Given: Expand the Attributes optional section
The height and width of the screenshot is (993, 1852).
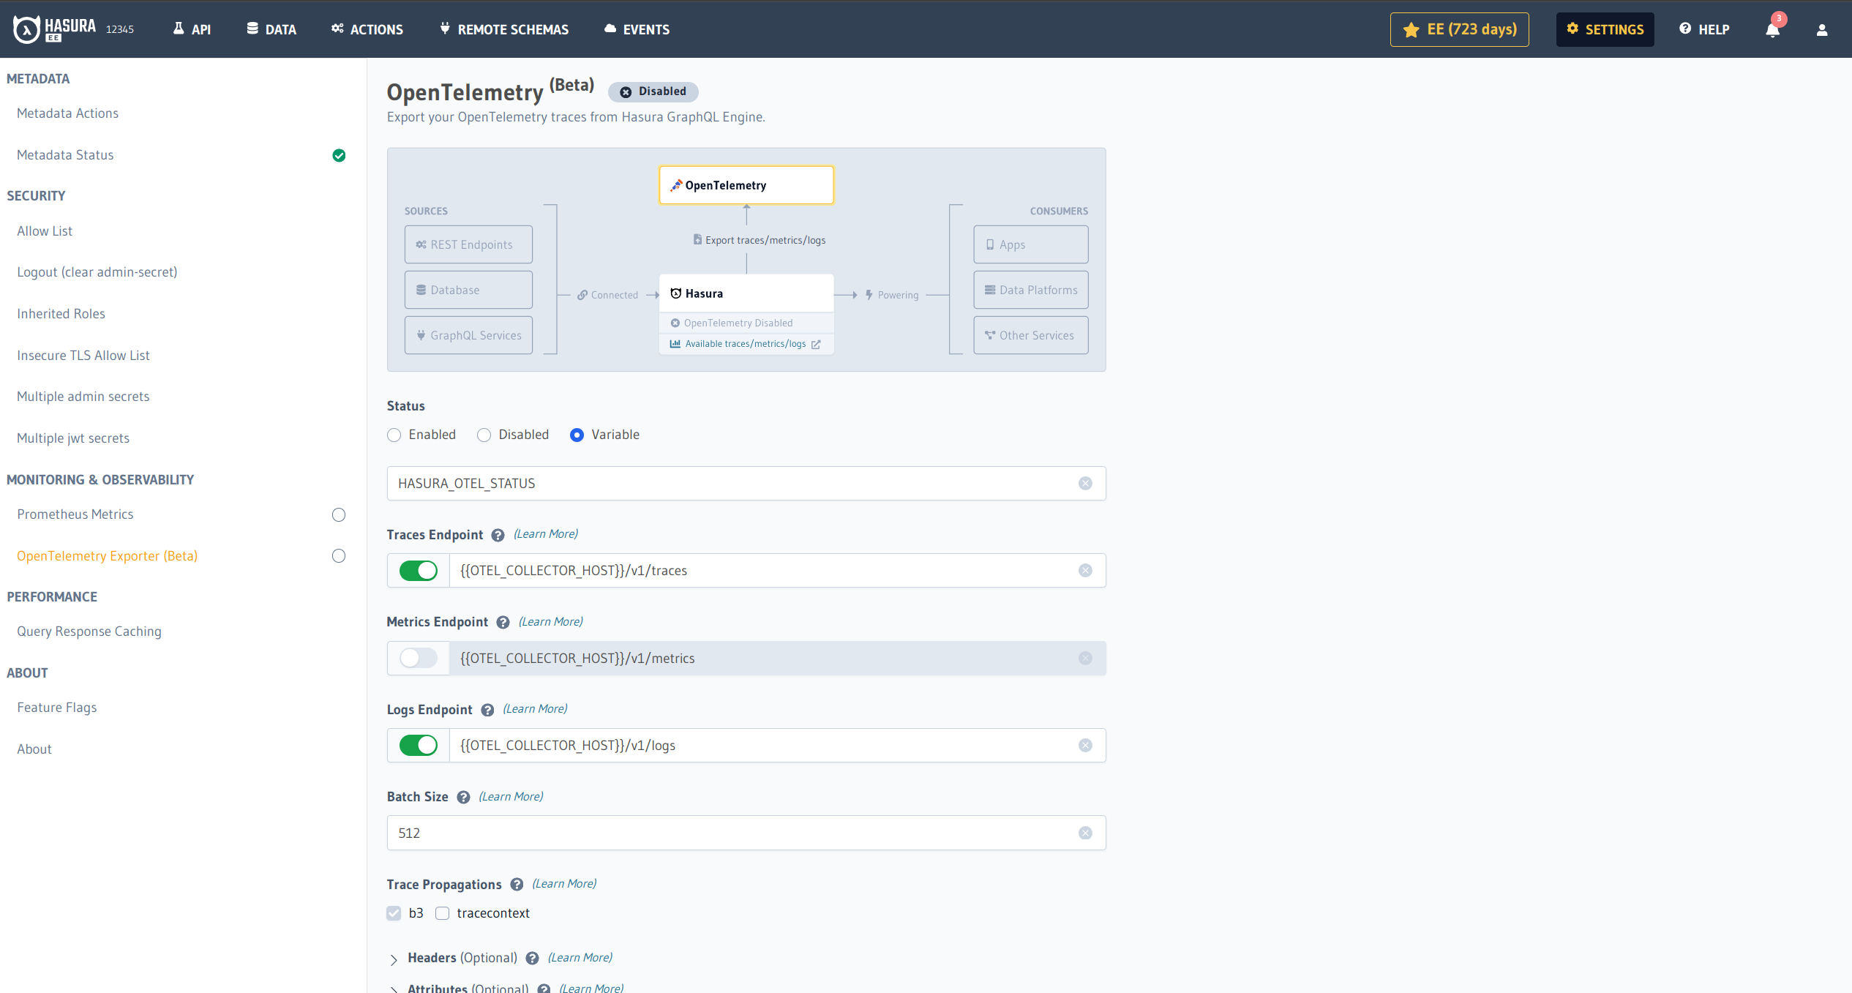Looking at the screenshot, I should [394, 988].
